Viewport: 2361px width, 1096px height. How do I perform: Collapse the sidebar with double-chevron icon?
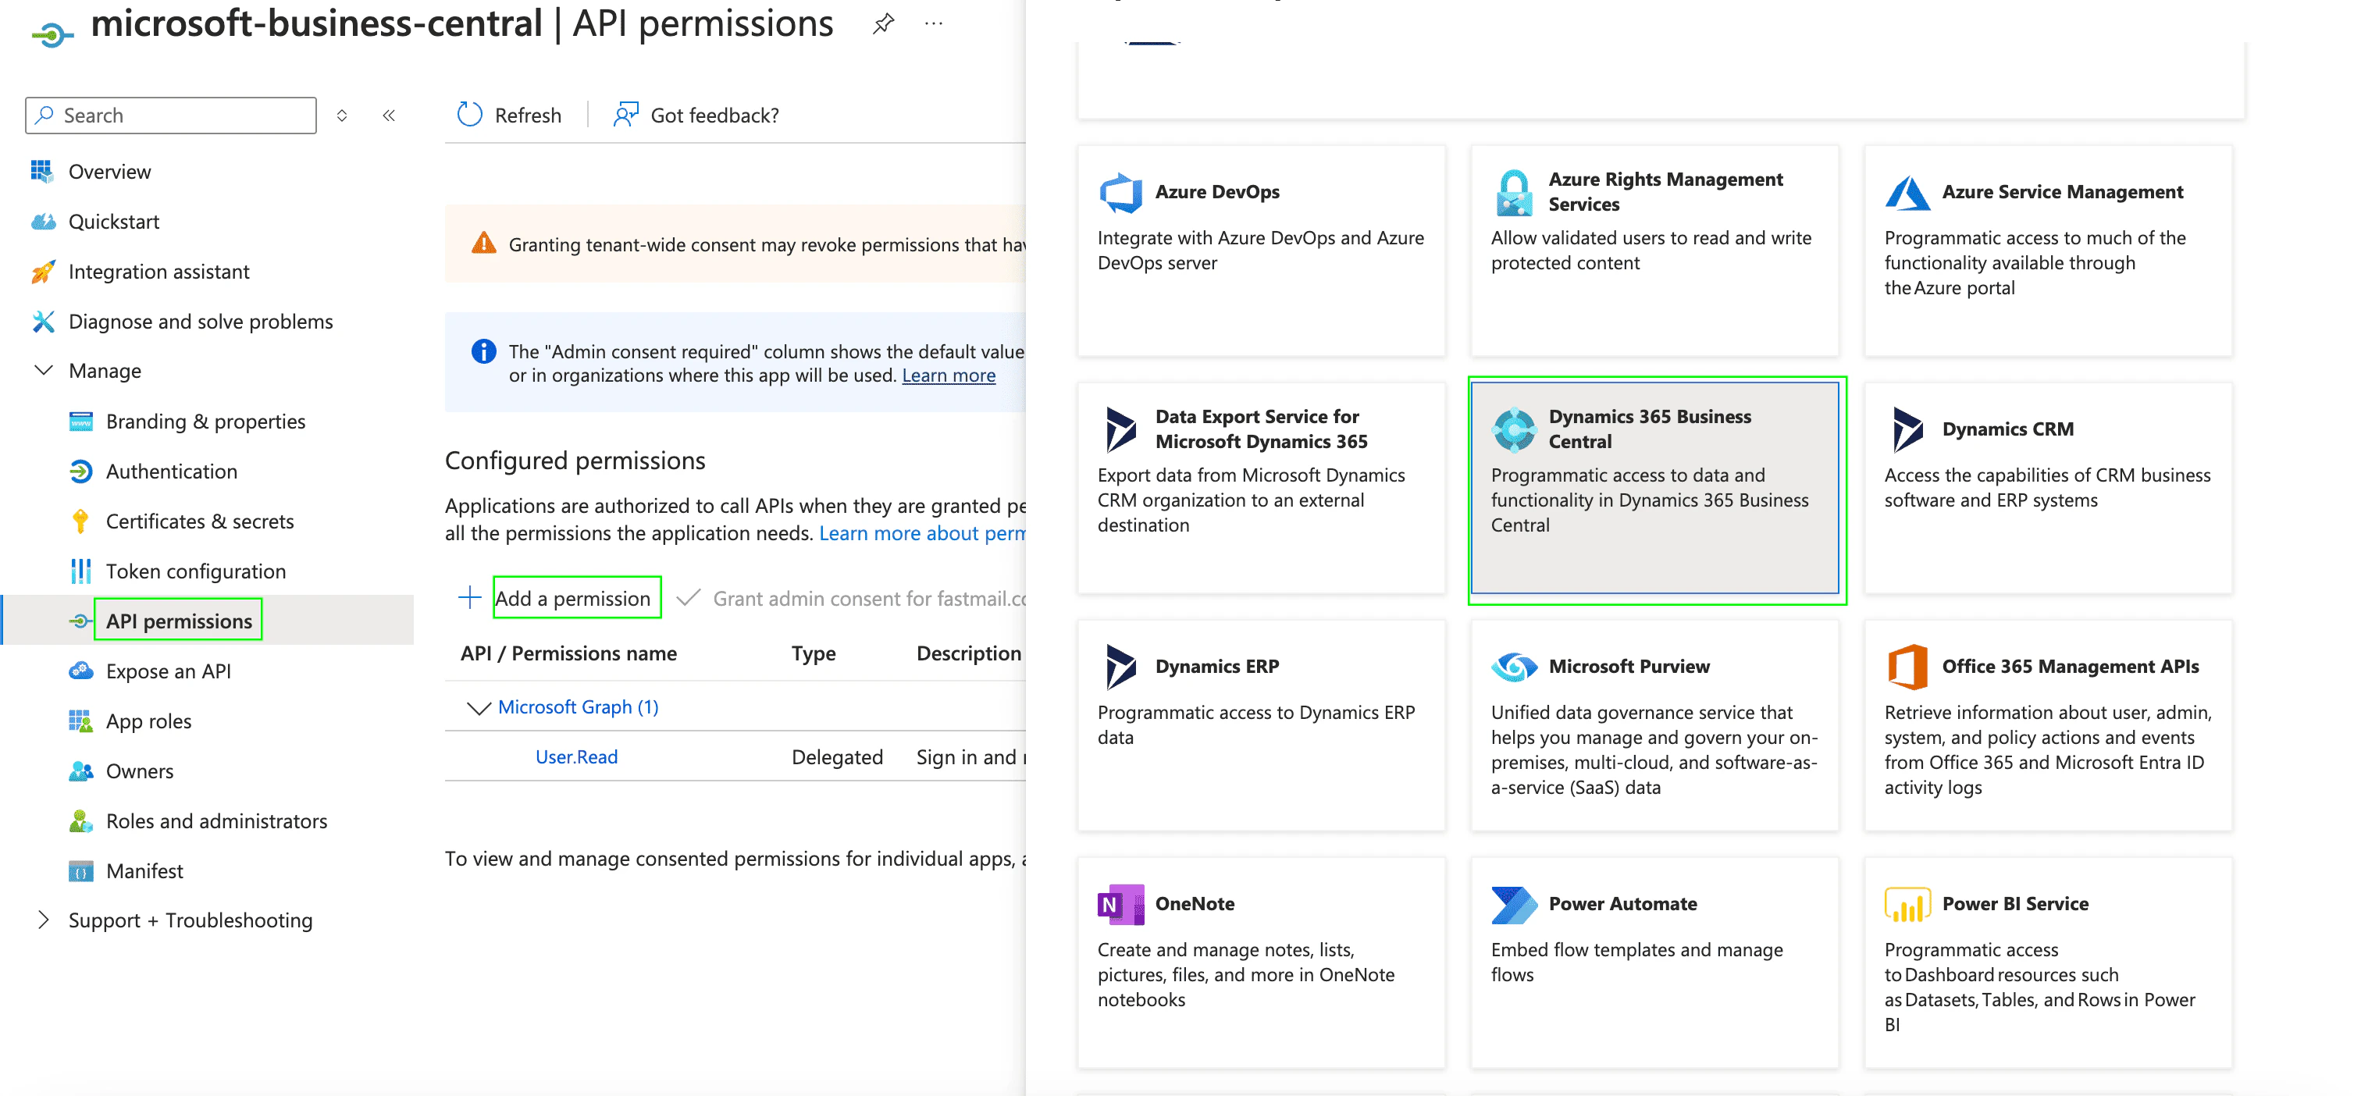(x=389, y=116)
